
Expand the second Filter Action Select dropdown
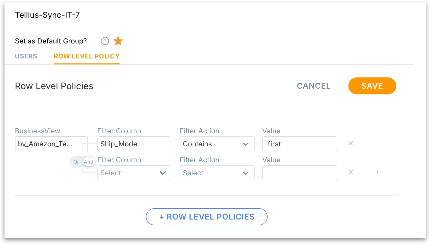tap(217, 173)
